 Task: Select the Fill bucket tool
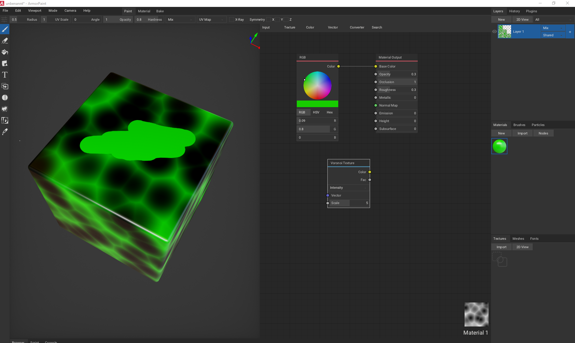pyautogui.click(x=5, y=52)
